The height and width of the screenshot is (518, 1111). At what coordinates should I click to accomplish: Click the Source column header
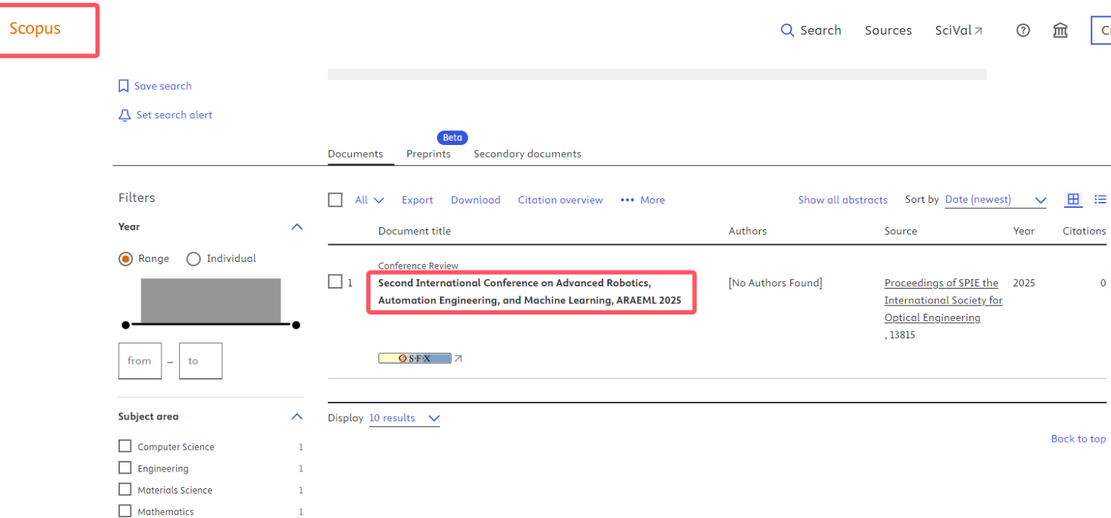(901, 231)
